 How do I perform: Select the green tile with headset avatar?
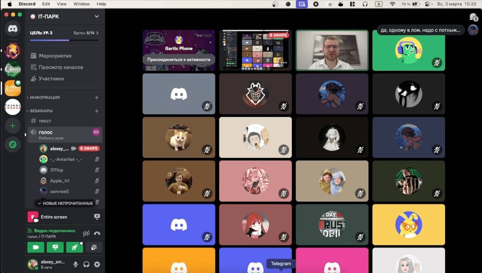point(409,50)
